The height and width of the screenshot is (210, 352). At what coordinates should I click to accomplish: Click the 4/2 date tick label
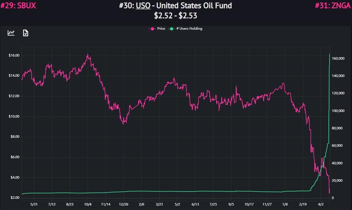pos(321,204)
